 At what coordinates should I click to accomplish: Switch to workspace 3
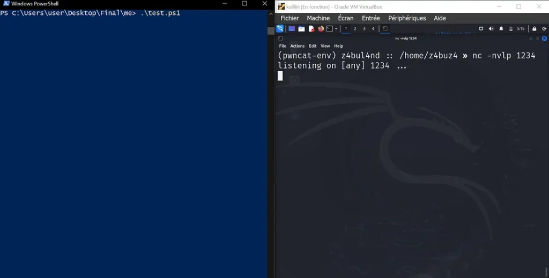(x=364, y=29)
